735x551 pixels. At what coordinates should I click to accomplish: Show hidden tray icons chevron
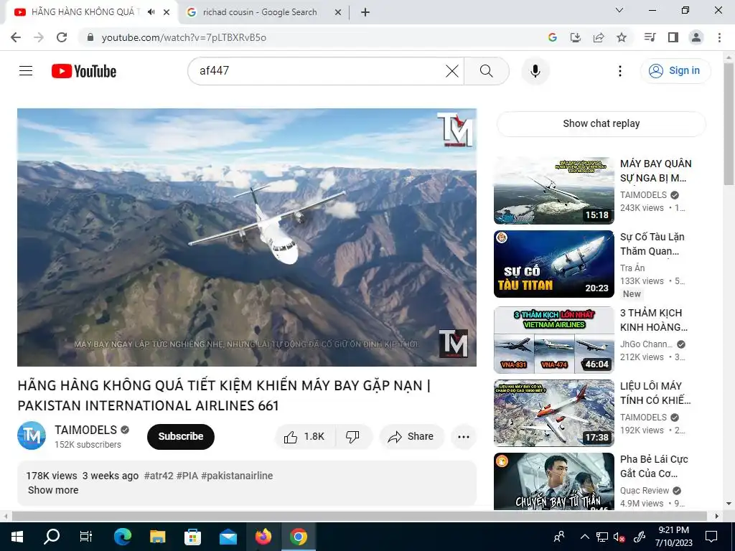[x=584, y=537]
